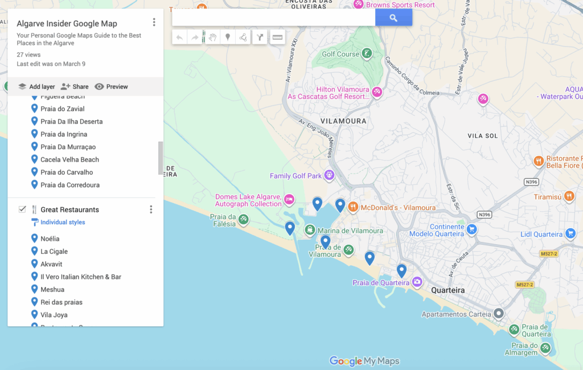The width and height of the screenshot is (583, 370).
Task: Click the Algarve Insider Google Map title
Action: pos(67,24)
